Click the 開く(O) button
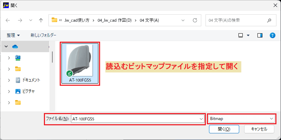 [224, 129]
